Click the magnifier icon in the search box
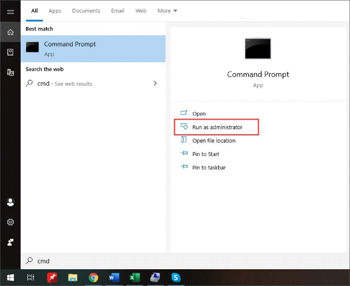 click(29, 261)
